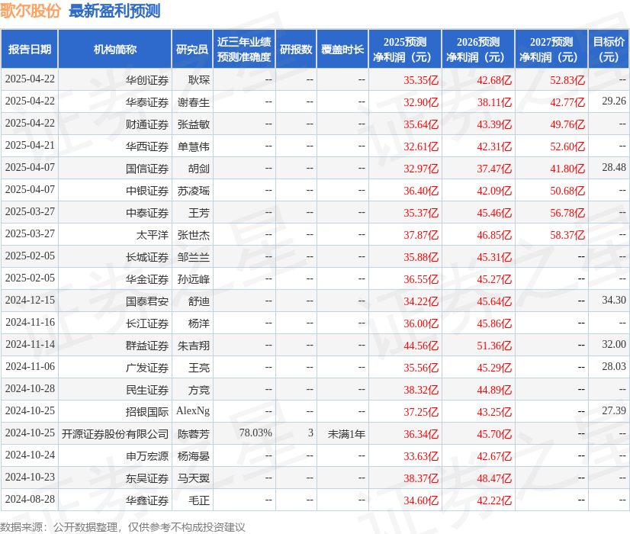Screen dimensions: 630x534
Task: Click the 机构简称 column header
Action: 115,50
